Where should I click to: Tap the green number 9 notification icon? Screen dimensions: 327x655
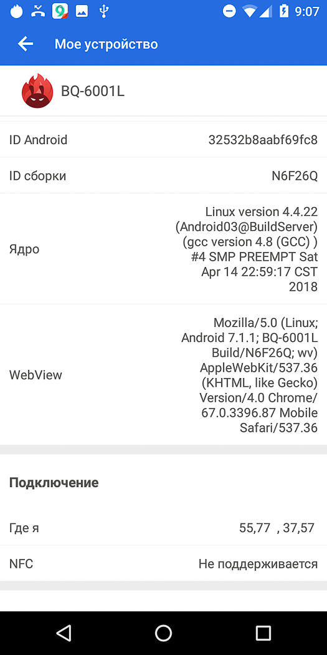(60, 11)
